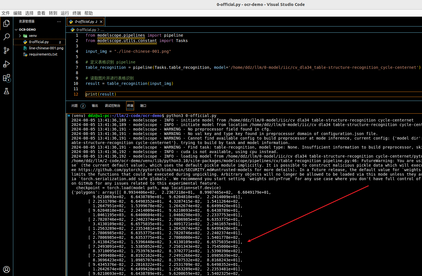This screenshot has width=422, height=276.
Task: Click line number 12 in the gutter
Action: 76,94
